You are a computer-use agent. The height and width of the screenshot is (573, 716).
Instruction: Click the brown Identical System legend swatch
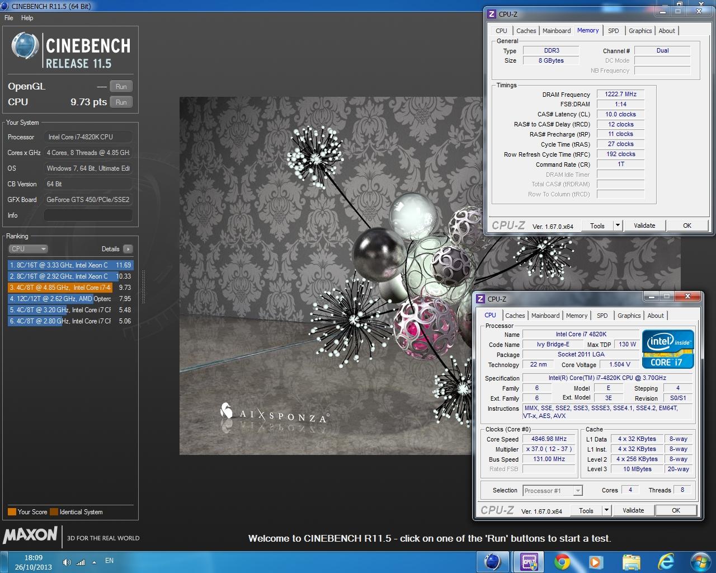(x=54, y=512)
